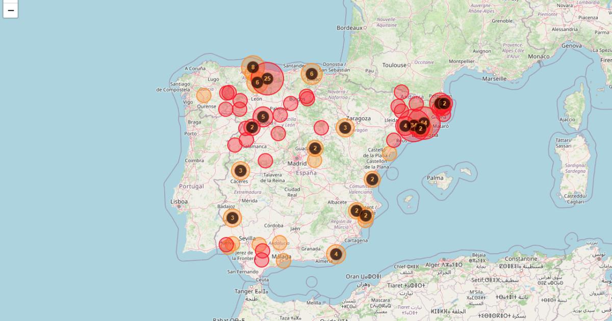Open the 6 cluster over Bilbao
The width and height of the screenshot is (612, 321).
click(x=312, y=74)
